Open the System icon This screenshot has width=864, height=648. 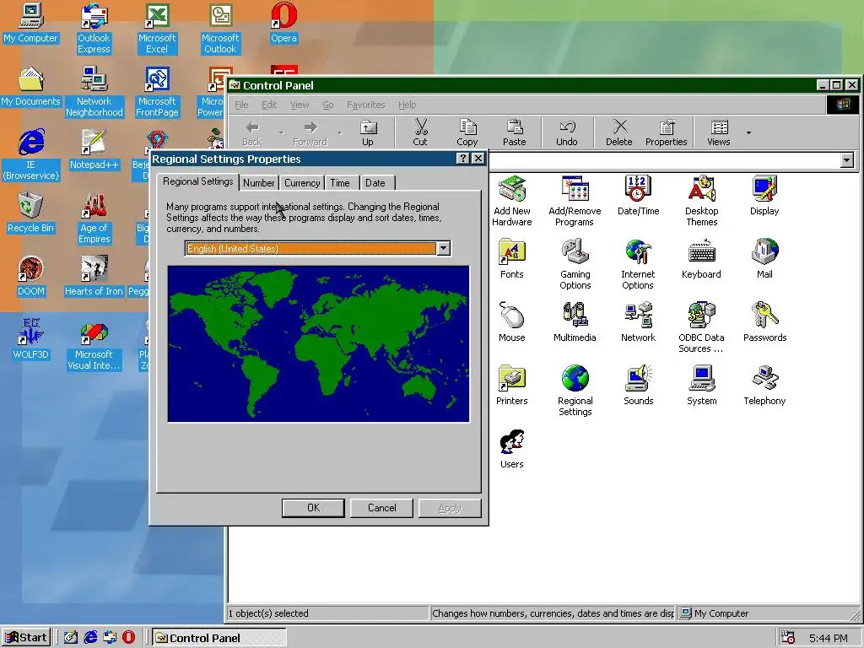[x=701, y=385]
